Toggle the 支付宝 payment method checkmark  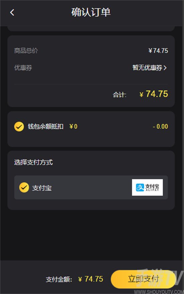coord(24,187)
